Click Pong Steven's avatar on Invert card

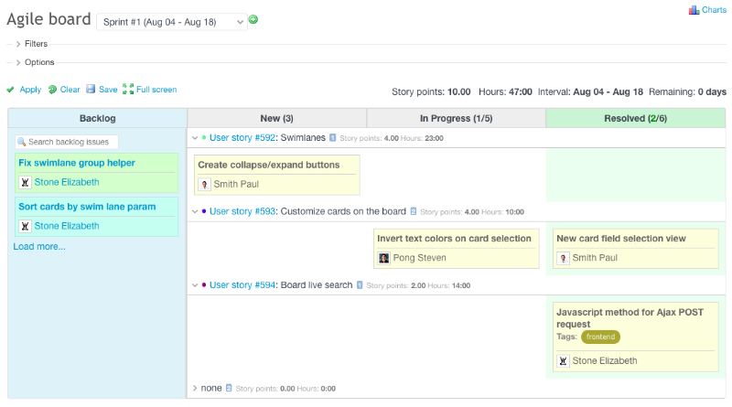point(384,258)
